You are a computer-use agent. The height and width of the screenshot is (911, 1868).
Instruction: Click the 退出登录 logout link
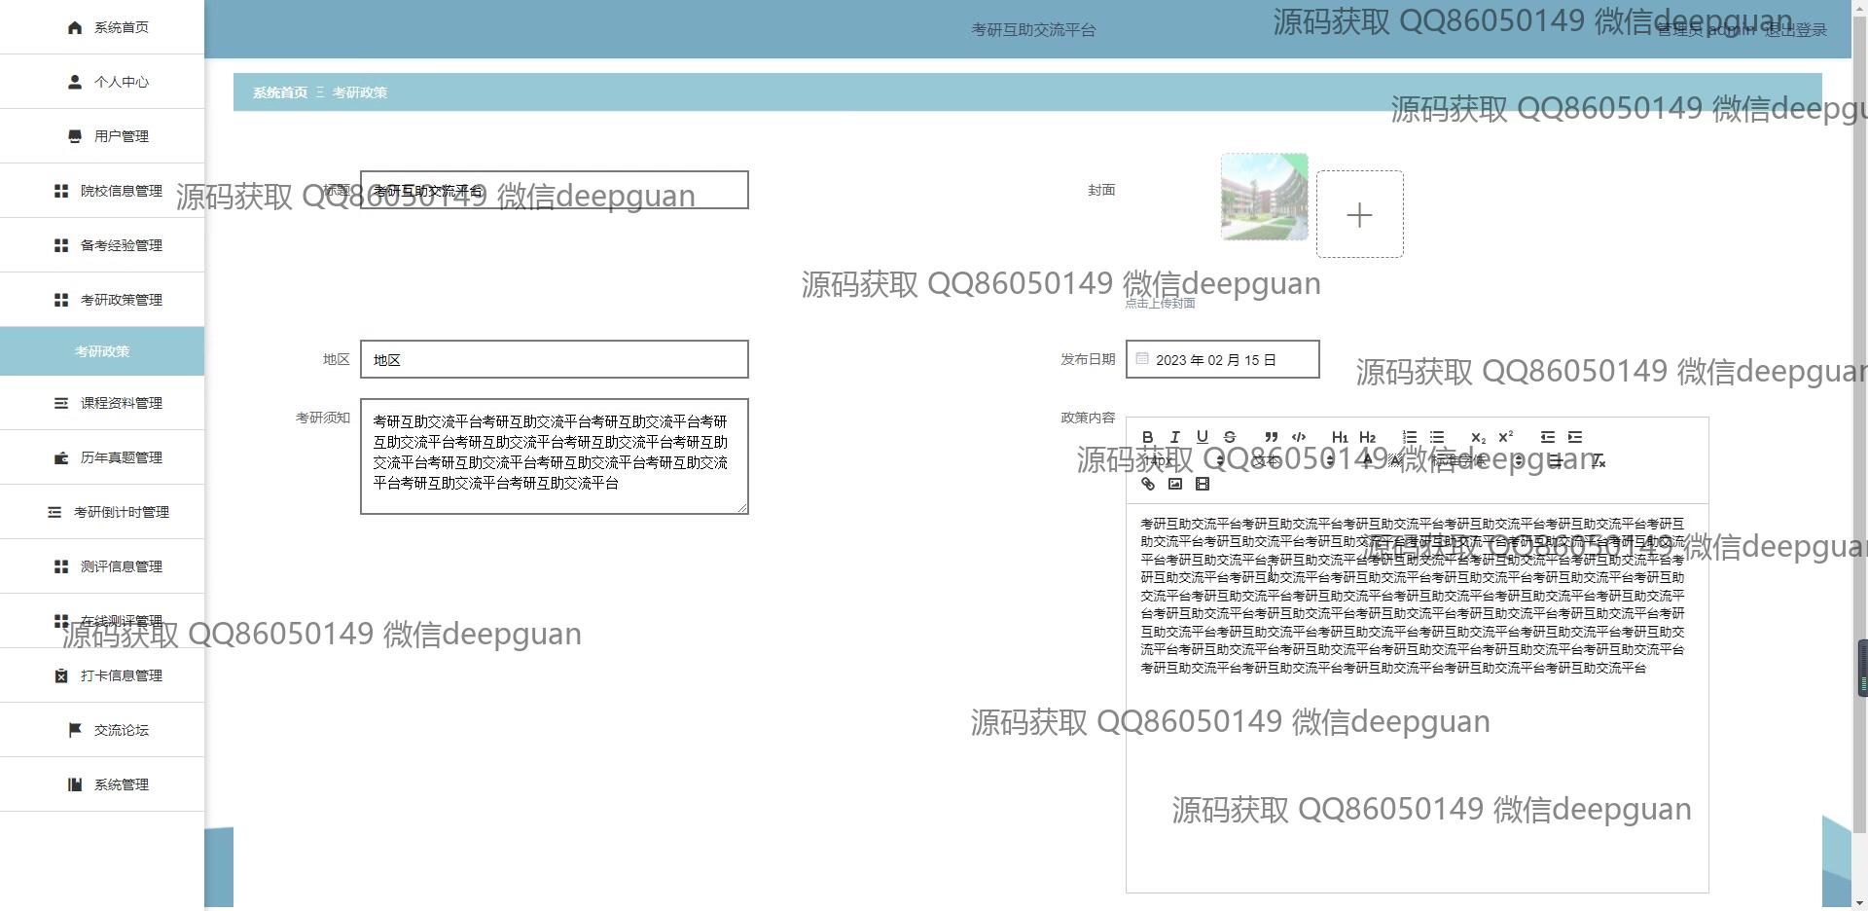(x=1796, y=30)
